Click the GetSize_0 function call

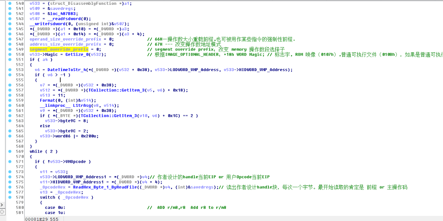78,55
